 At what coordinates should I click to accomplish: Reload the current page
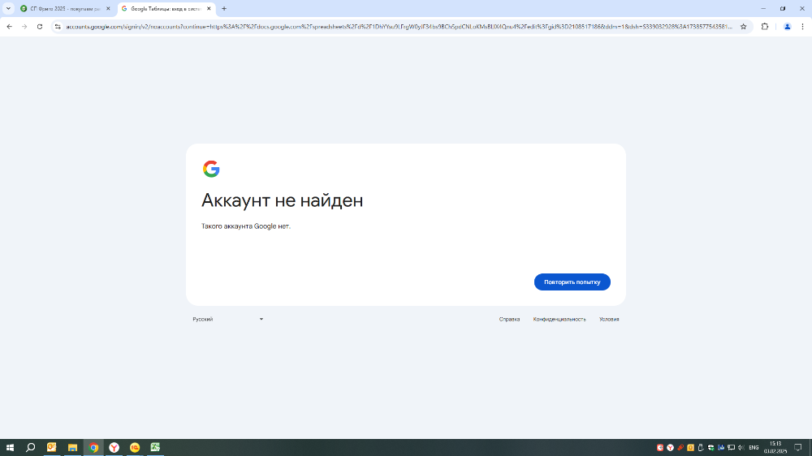40,27
